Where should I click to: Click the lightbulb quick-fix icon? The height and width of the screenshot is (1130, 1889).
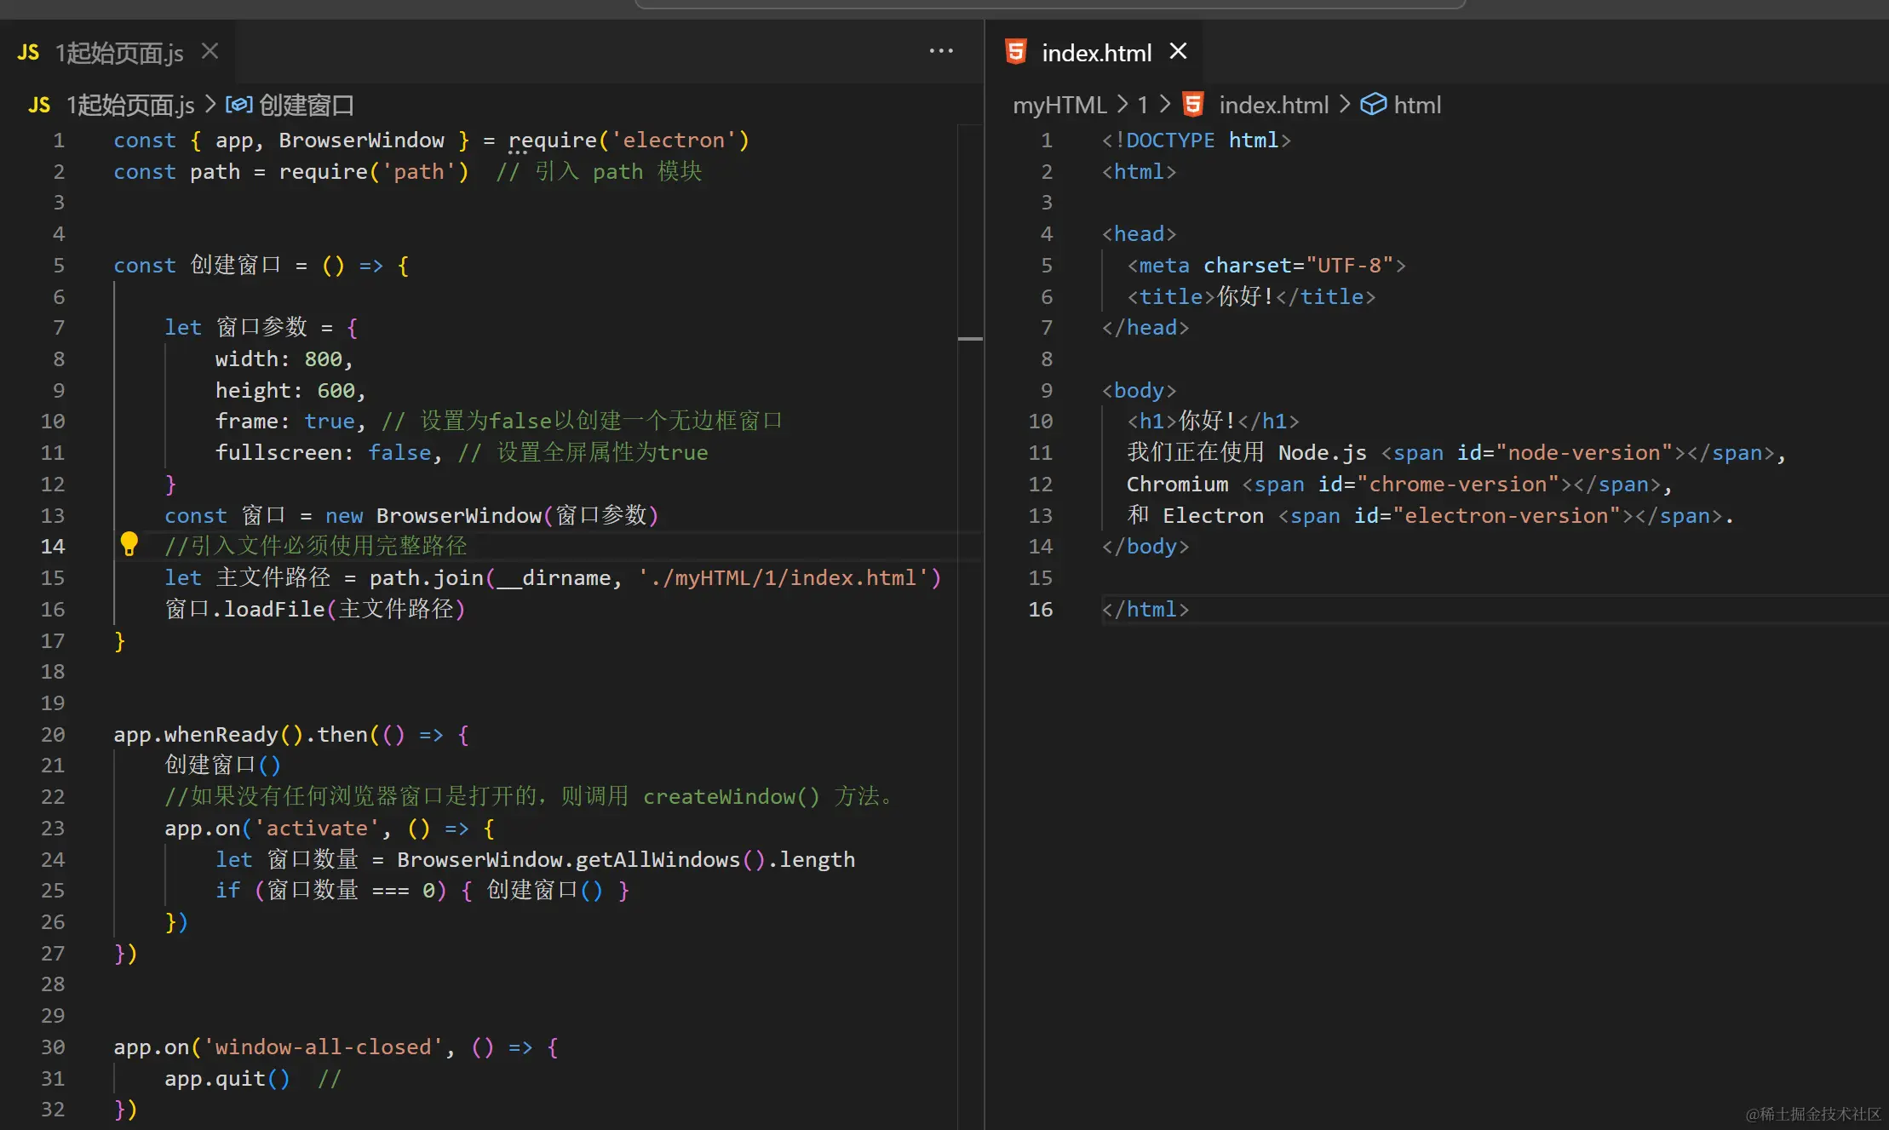click(129, 544)
